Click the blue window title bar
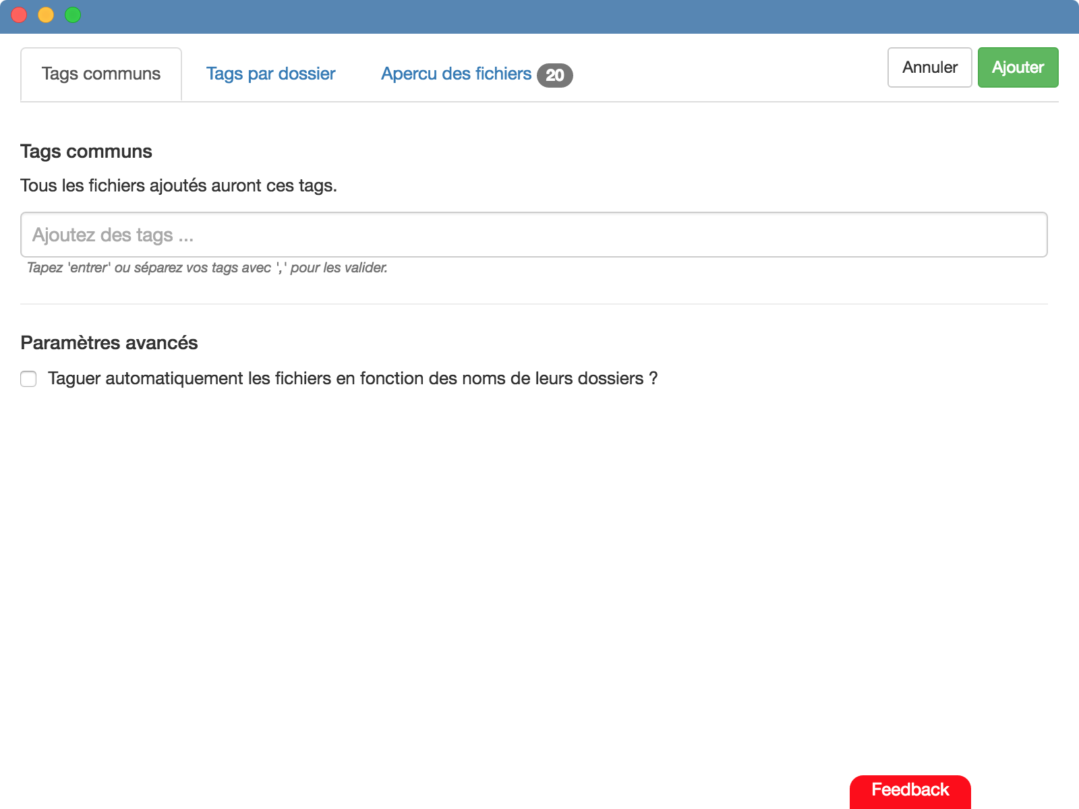The image size is (1079, 809). pos(539,14)
